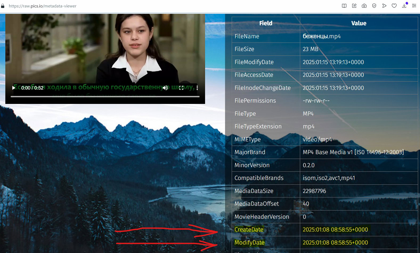Select the FilePermissions field cell
420x253 pixels.
click(266, 101)
